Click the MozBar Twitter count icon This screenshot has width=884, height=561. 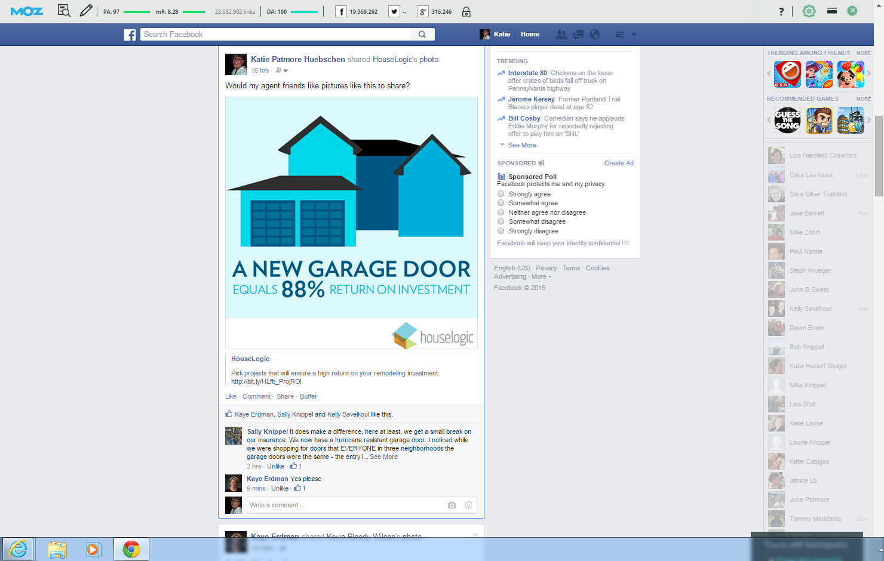(394, 11)
